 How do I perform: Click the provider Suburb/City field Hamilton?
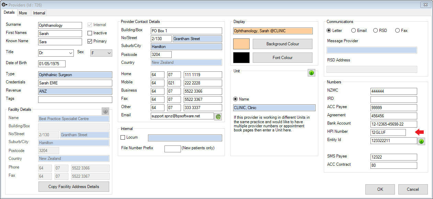pyautogui.click(x=186, y=47)
